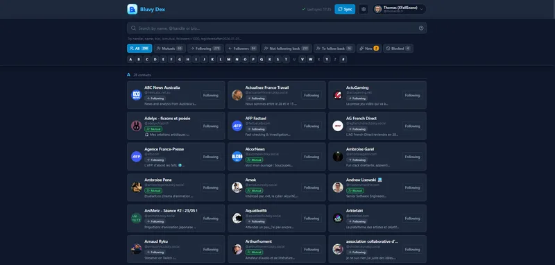Open the AniMetz - Séance #2 contact name
Screen dimensions: 555x265
pyautogui.click(x=171, y=210)
